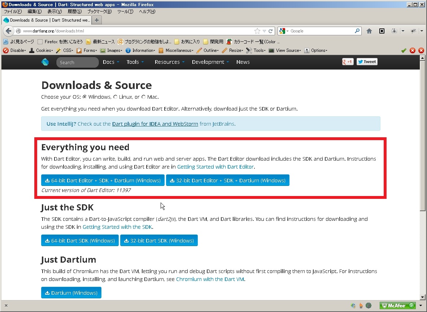Screen dimensions: 427x312
Task: Open the お気に入り bookmarks folder
Action: [187, 41]
